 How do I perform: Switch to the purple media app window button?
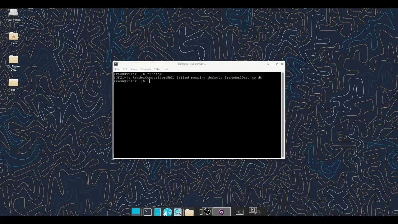pos(221,212)
